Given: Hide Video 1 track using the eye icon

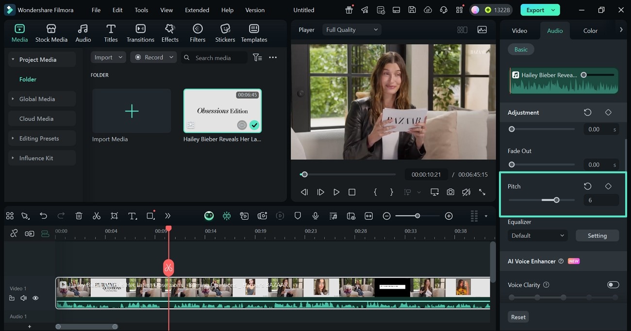Looking at the screenshot, I should 35,298.
